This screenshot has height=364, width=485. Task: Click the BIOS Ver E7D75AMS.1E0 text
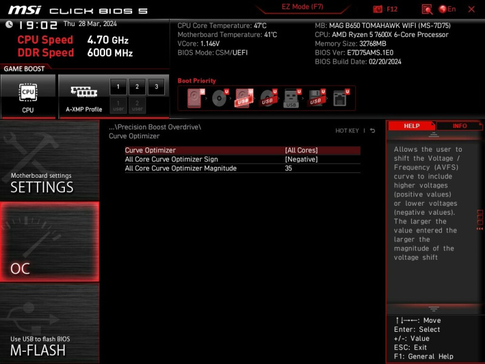click(x=354, y=53)
